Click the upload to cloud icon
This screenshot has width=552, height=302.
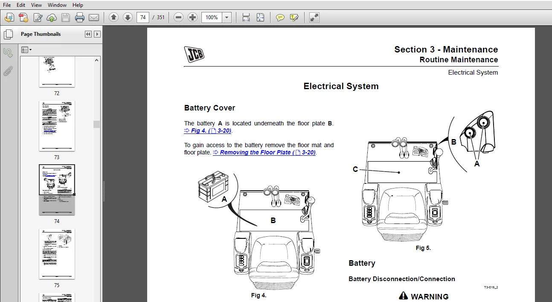pyautogui.click(x=52, y=17)
